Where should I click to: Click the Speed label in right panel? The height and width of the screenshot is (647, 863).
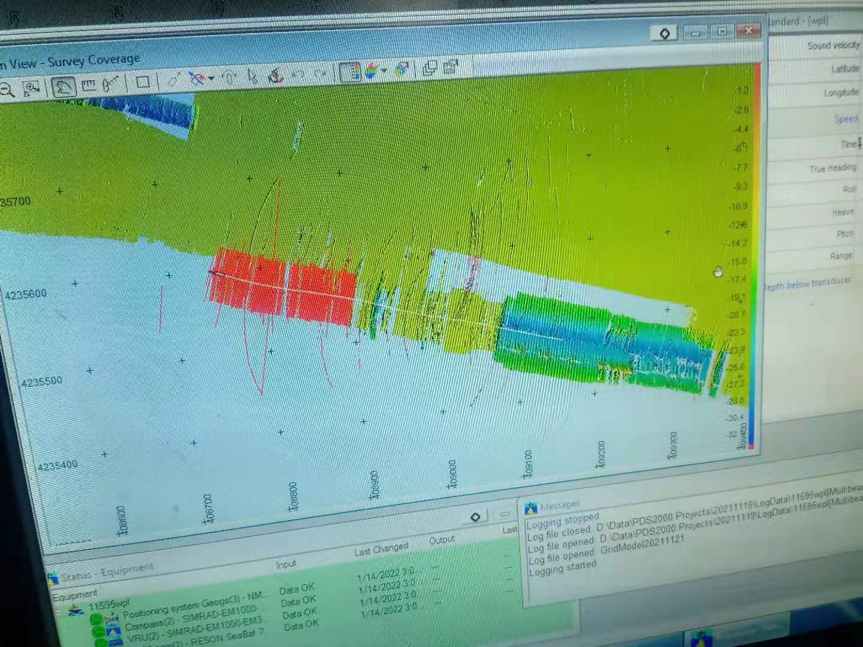pyautogui.click(x=846, y=119)
